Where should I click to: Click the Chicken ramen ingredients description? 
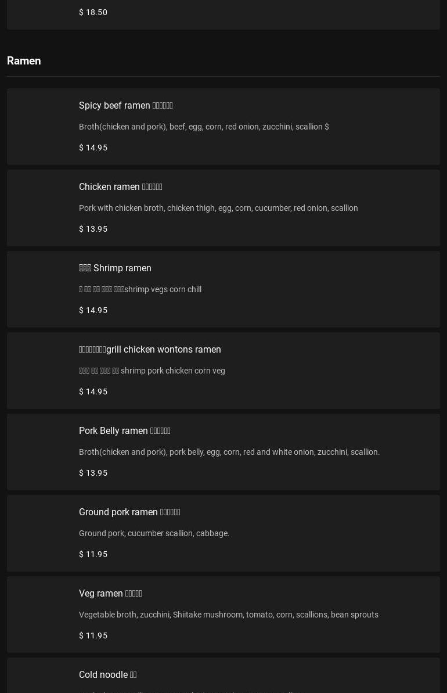(218, 208)
